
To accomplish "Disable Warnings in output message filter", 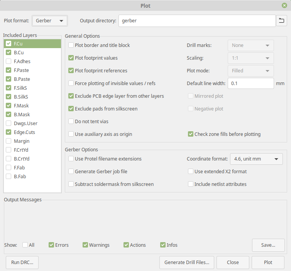I will [85, 245].
